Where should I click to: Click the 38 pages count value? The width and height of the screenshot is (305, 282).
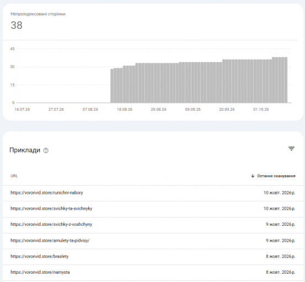(x=17, y=25)
